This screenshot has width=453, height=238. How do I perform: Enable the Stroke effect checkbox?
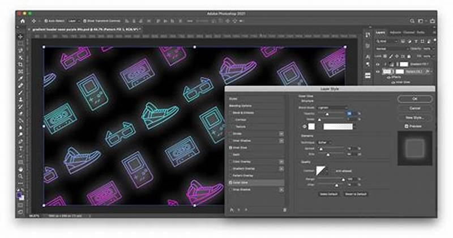click(x=230, y=134)
